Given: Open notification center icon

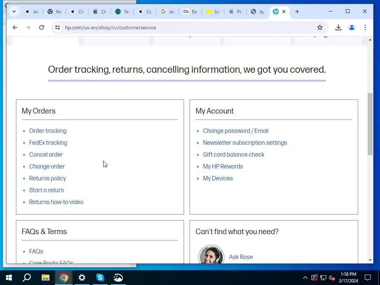Looking at the screenshot, I should point(368,278).
